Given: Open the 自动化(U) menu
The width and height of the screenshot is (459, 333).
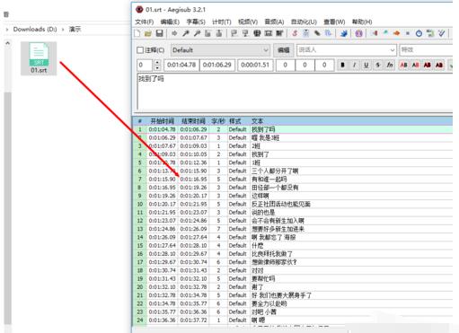Looking at the screenshot, I should 304,22.
